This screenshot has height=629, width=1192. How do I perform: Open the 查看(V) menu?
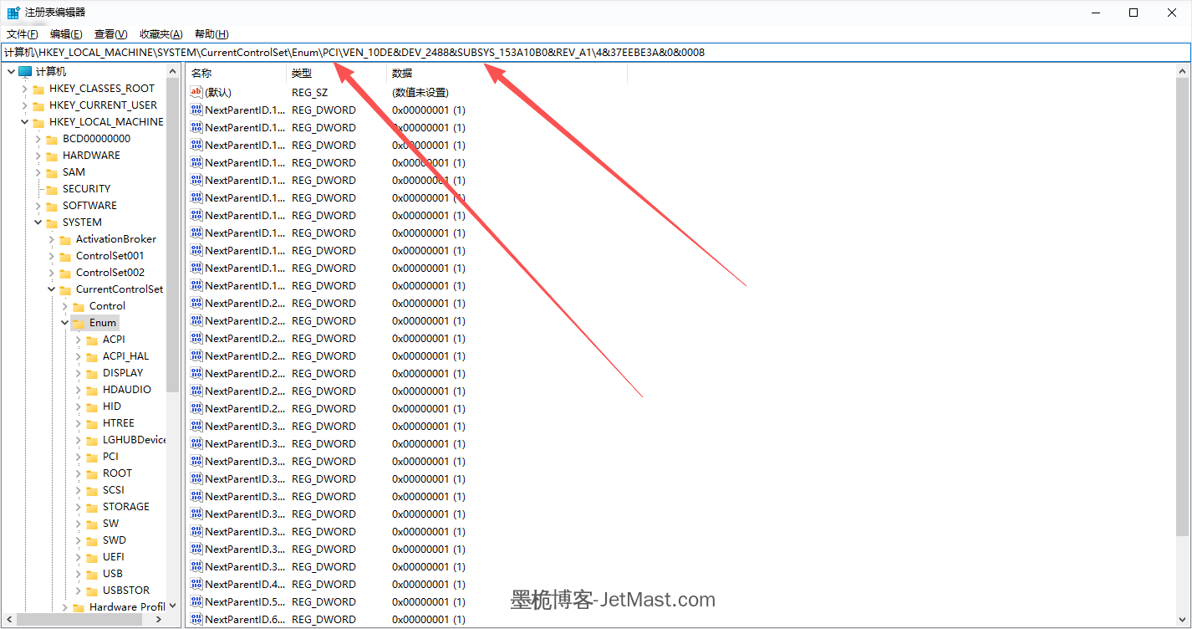tap(110, 33)
